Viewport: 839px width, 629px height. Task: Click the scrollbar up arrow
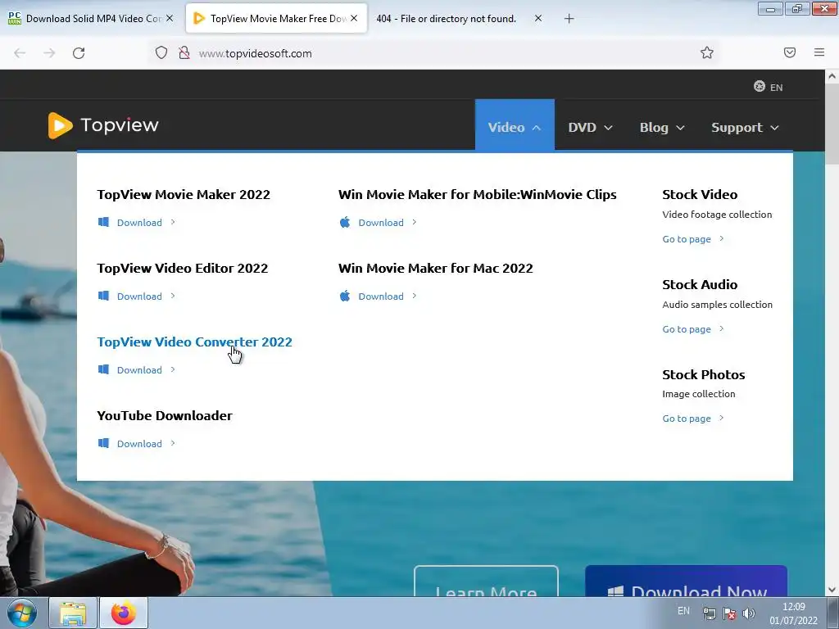click(832, 76)
